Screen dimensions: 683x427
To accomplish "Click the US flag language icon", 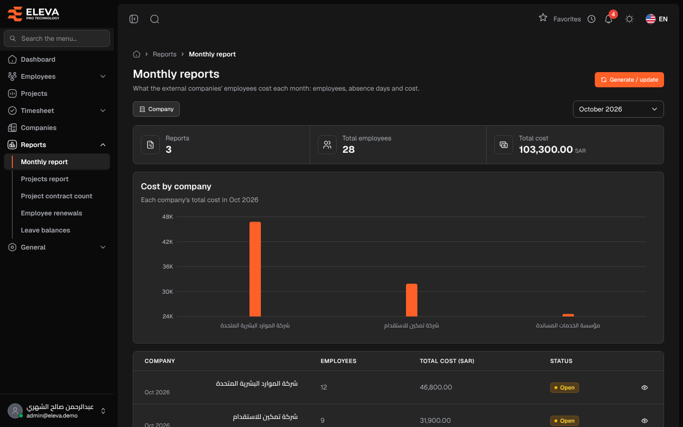I will 651,19.
